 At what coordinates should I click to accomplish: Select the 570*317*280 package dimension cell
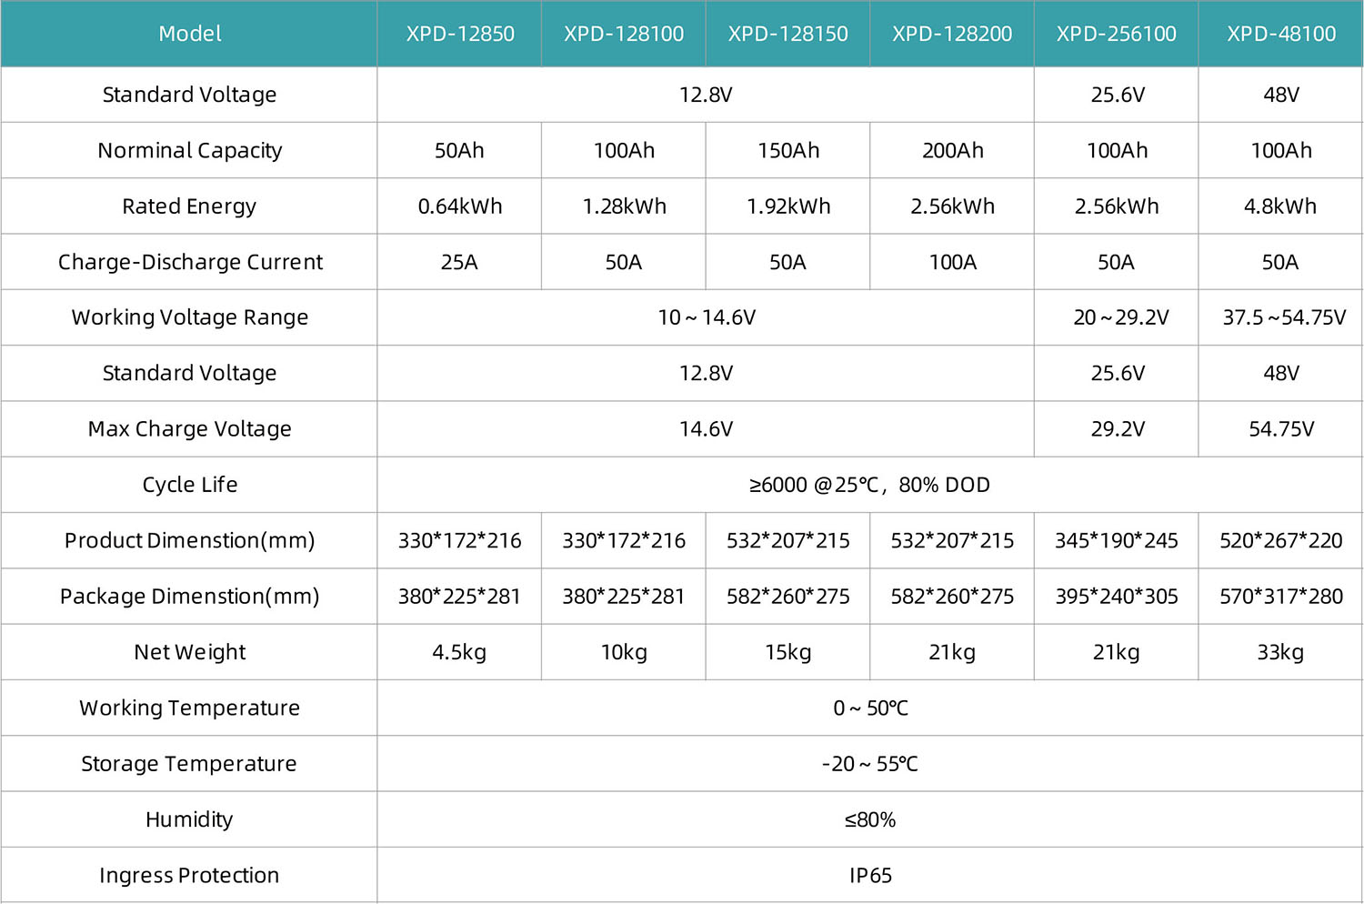(x=1280, y=597)
